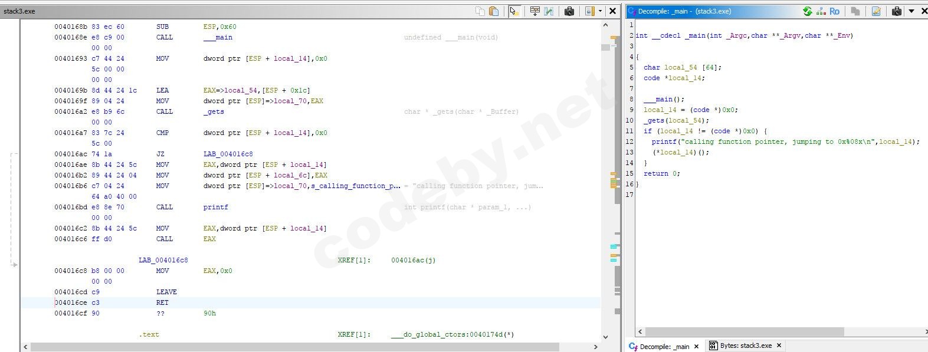The image size is (928, 352).
Task: Click the LAB_004016c8 jump target operand
Action: [228, 154]
